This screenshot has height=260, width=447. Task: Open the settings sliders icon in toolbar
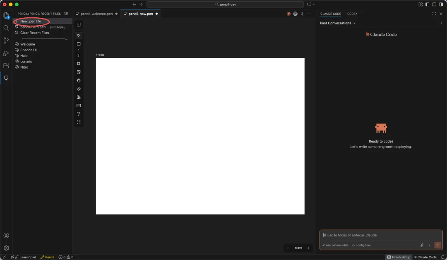[x=79, y=114]
